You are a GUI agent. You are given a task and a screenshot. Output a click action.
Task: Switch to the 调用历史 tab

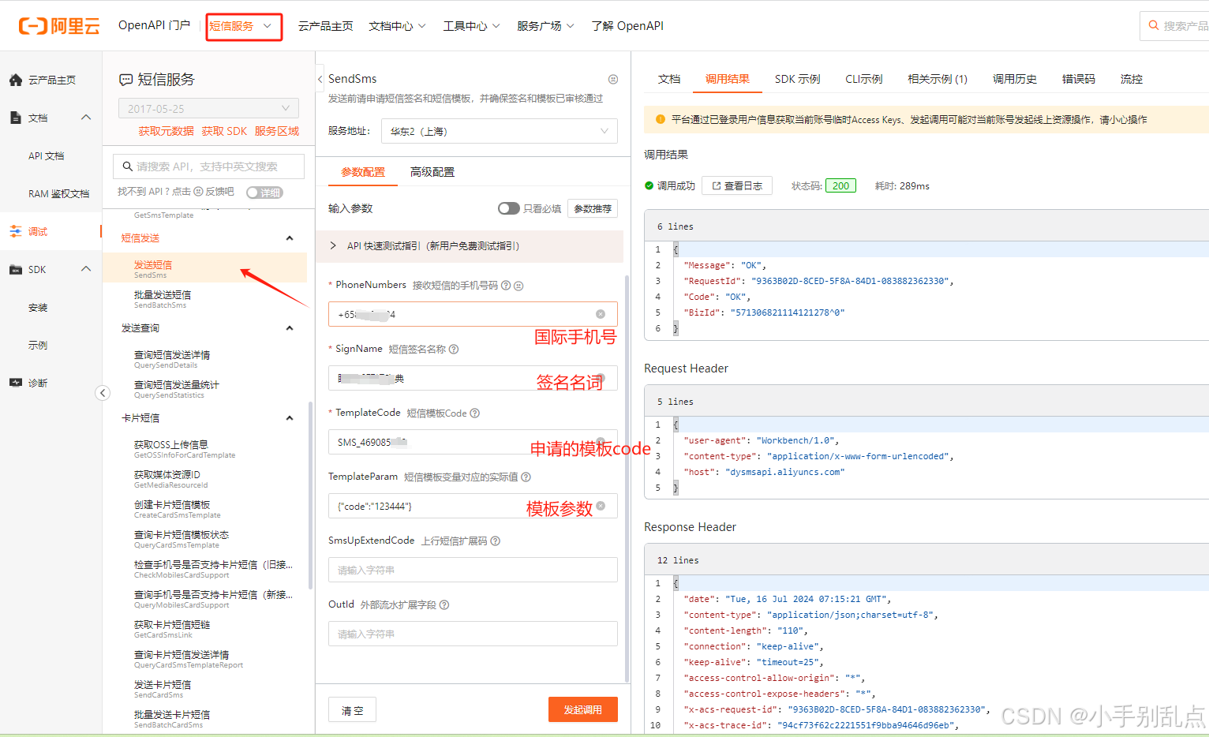pyautogui.click(x=1014, y=79)
